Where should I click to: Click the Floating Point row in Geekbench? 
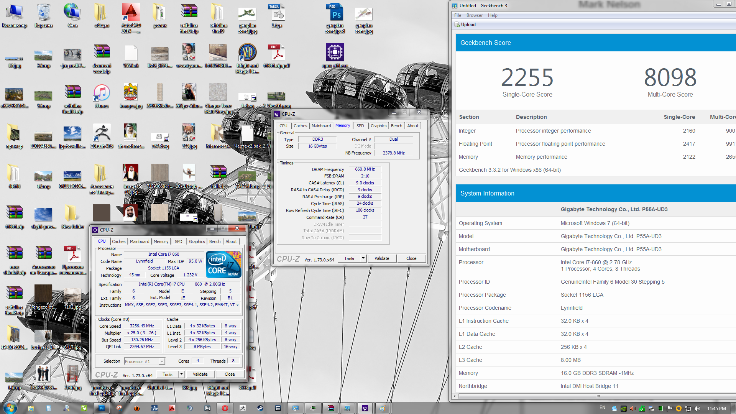coord(596,144)
